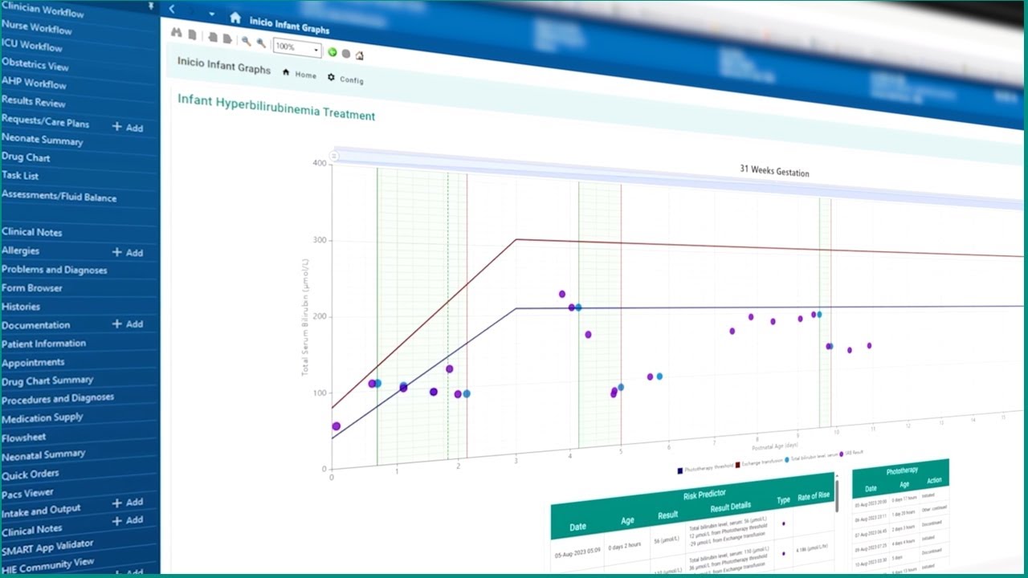Viewport: 1028px width, 578px height.
Task: Click the grey circle stop icon
Action: point(346,54)
